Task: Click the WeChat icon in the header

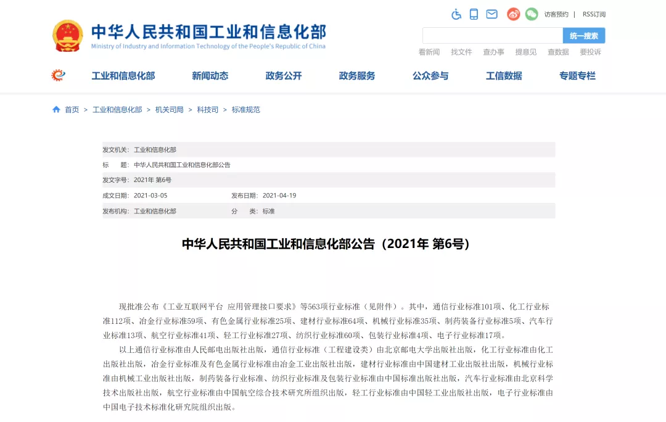Action: pyautogui.click(x=531, y=13)
